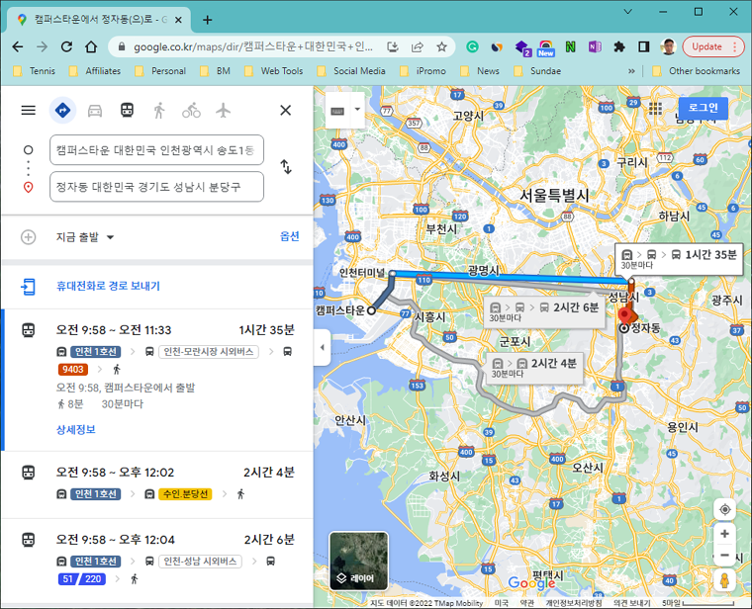Add a destination with plus icon

tap(29, 236)
